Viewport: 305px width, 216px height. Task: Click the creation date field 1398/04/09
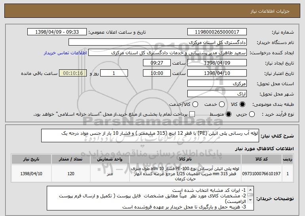click(x=217, y=63)
